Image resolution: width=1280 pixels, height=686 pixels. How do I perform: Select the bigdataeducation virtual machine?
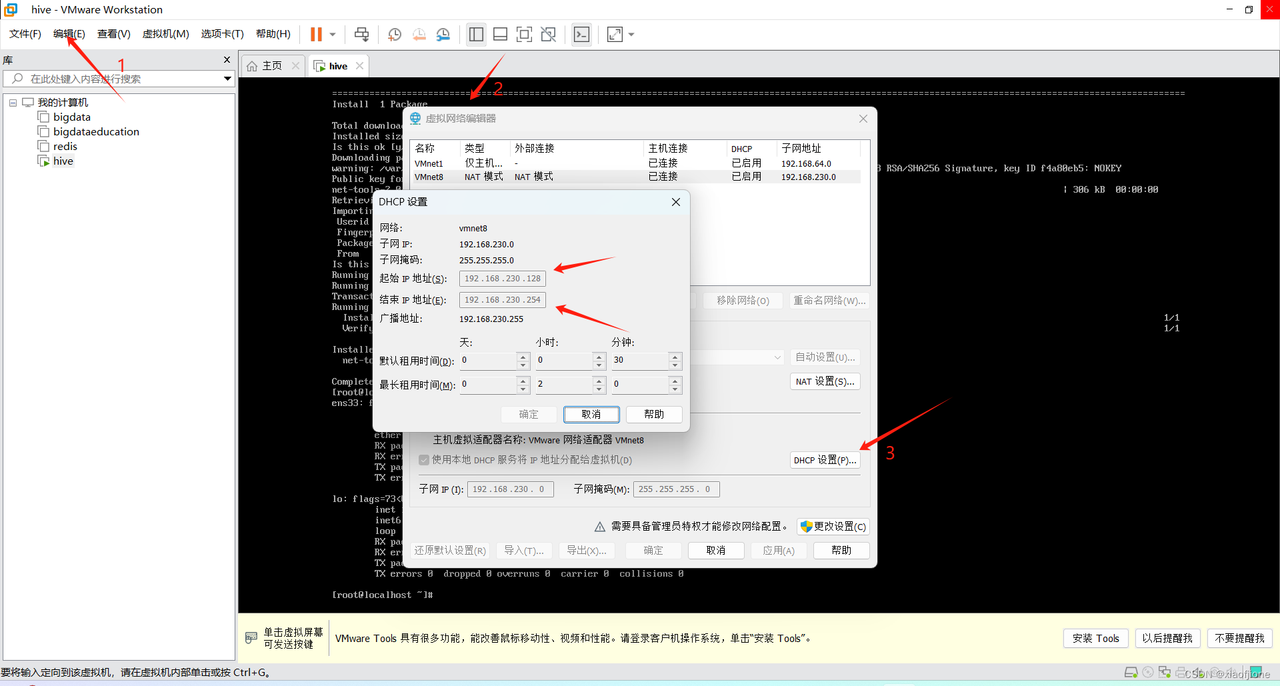click(x=96, y=131)
